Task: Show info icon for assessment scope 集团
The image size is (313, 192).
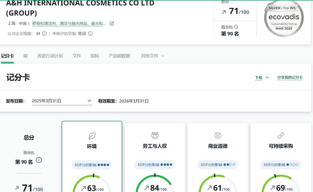Action: pyautogui.click(x=90, y=34)
